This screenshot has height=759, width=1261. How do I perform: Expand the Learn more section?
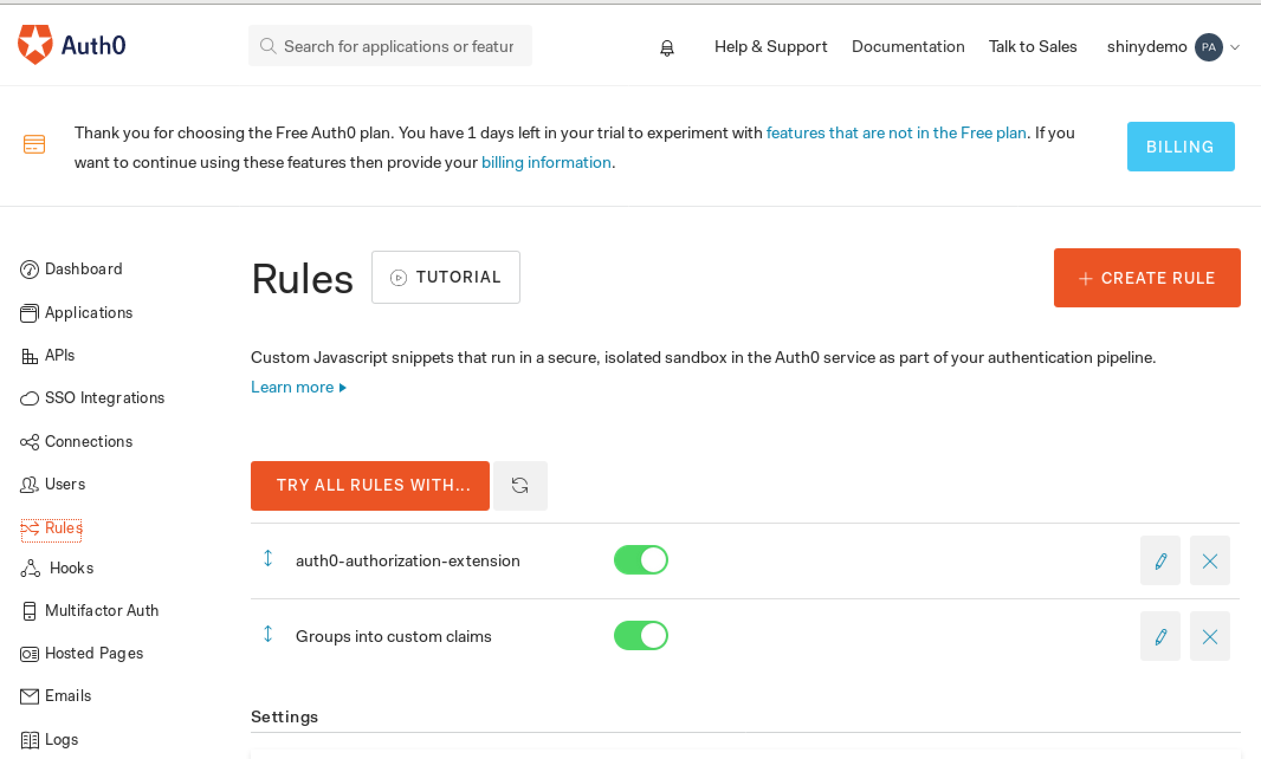298,387
